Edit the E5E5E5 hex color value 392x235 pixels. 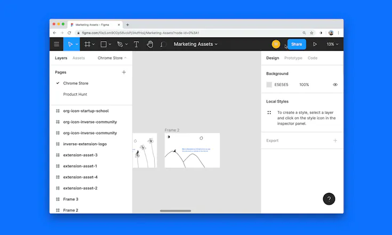pyautogui.click(x=281, y=84)
